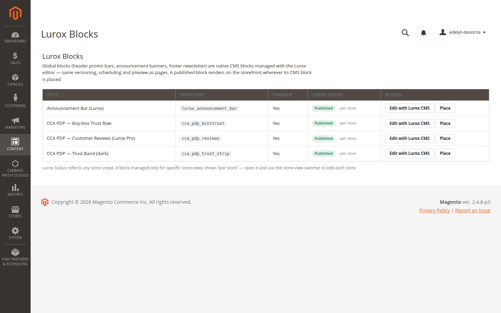The image size is (501, 313).
Task: Click Published badge for cca_pdp_reviews row
Action: (x=324, y=138)
